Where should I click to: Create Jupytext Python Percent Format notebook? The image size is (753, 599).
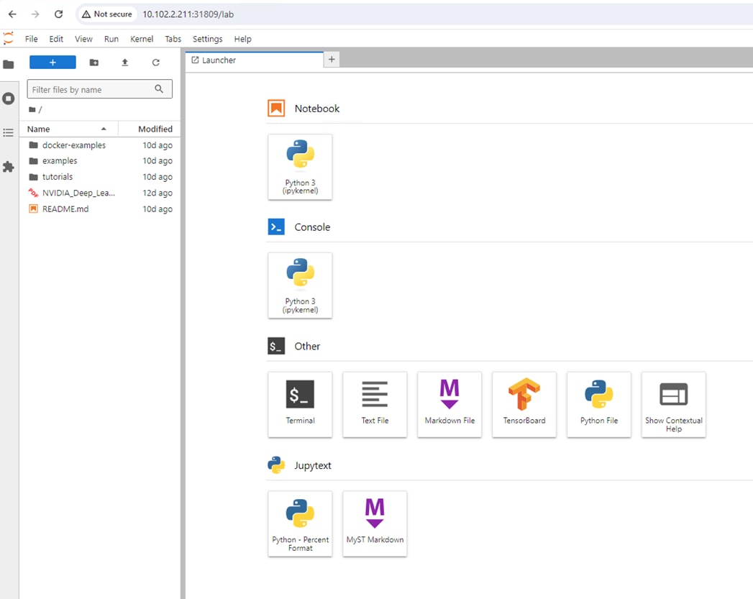coord(300,523)
